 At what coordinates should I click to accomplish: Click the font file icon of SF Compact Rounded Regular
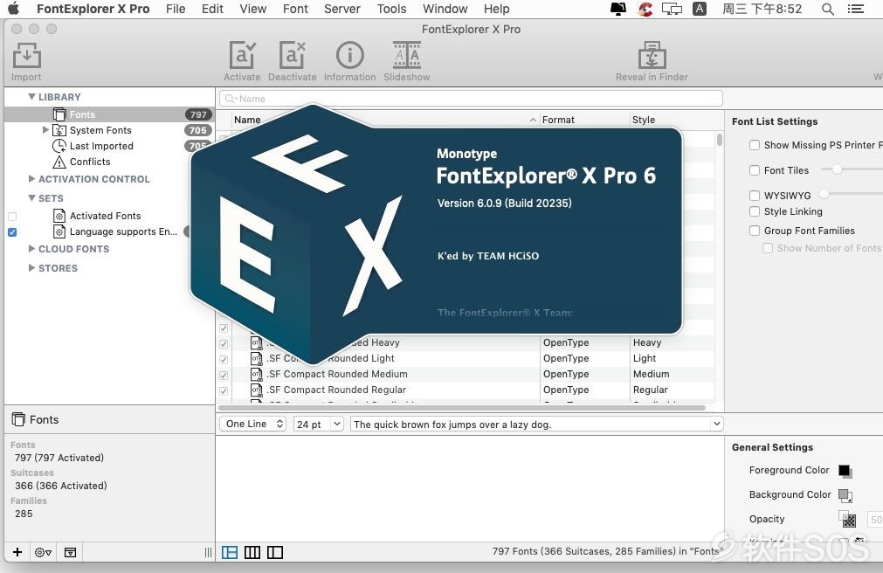256,390
